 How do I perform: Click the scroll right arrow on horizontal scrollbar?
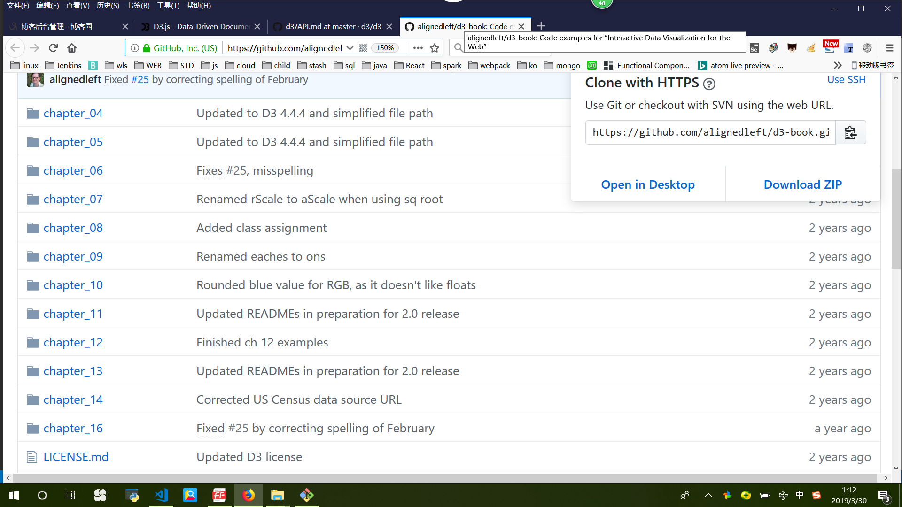click(x=886, y=478)
